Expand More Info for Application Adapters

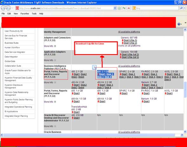[x=55, y=60]
